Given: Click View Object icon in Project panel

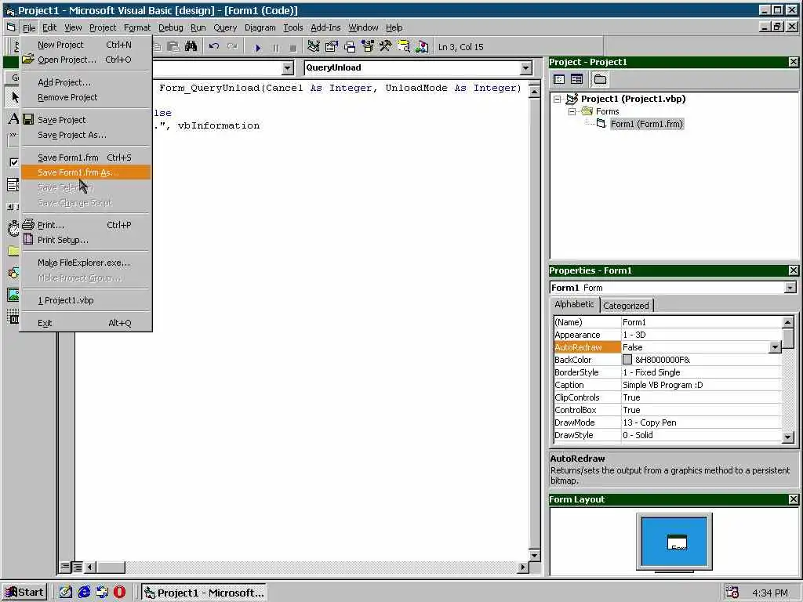Looking at the screenshot, I should (x=576, y=79).
